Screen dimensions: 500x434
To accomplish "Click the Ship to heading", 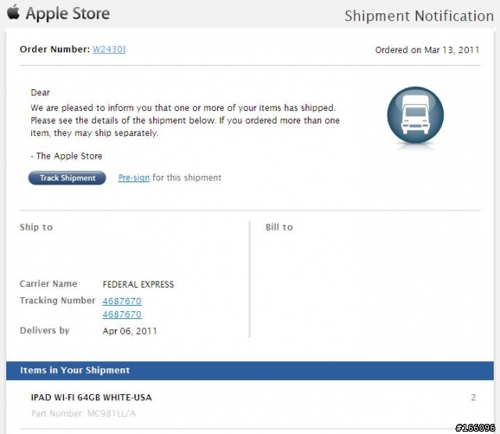I will 37,228.
